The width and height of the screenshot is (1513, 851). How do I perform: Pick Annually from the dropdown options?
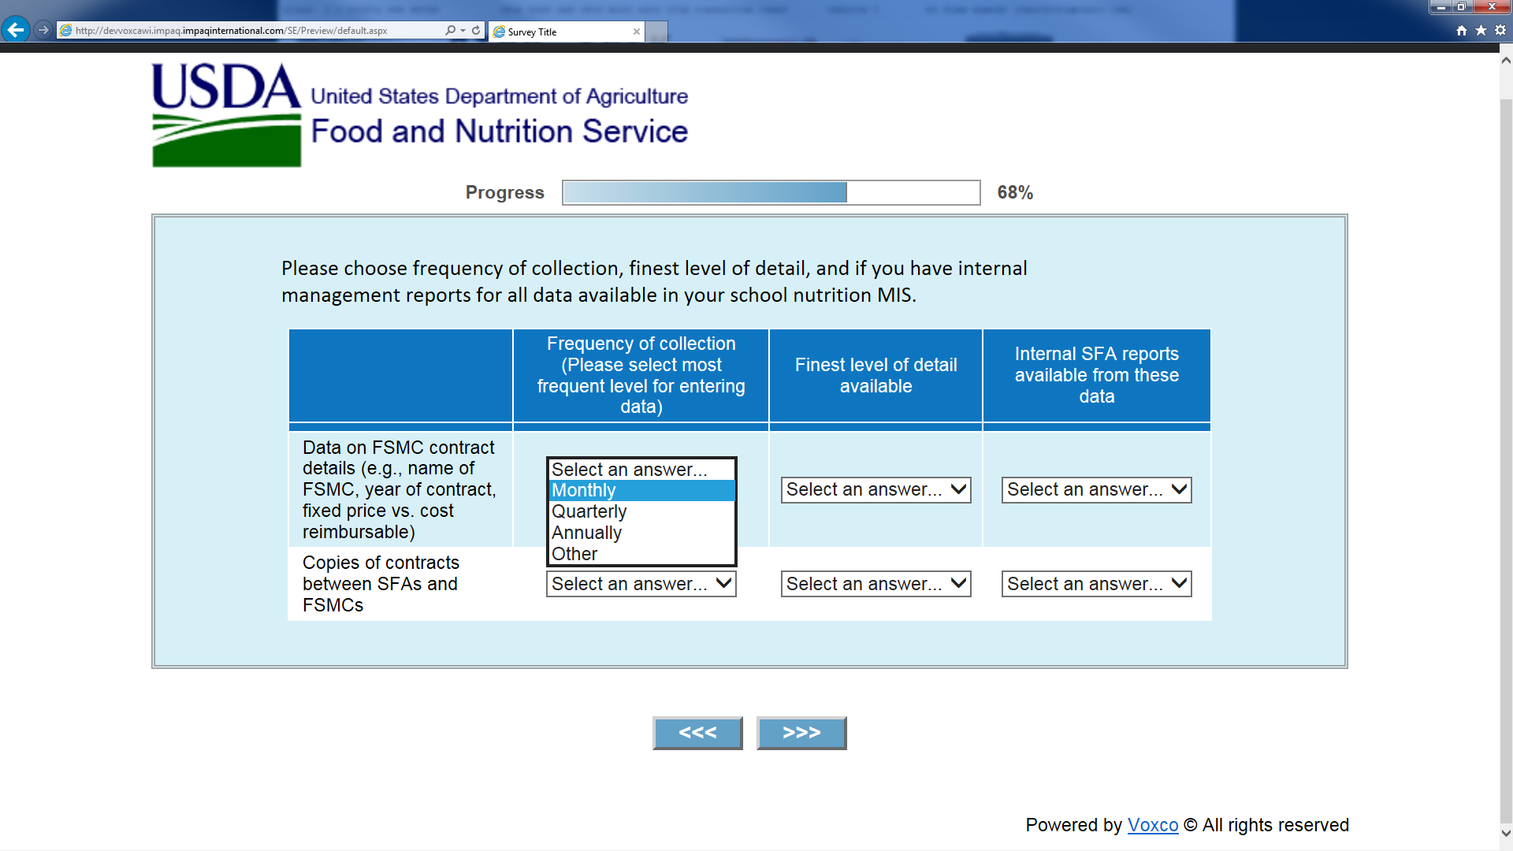click(x=641, y=533)
